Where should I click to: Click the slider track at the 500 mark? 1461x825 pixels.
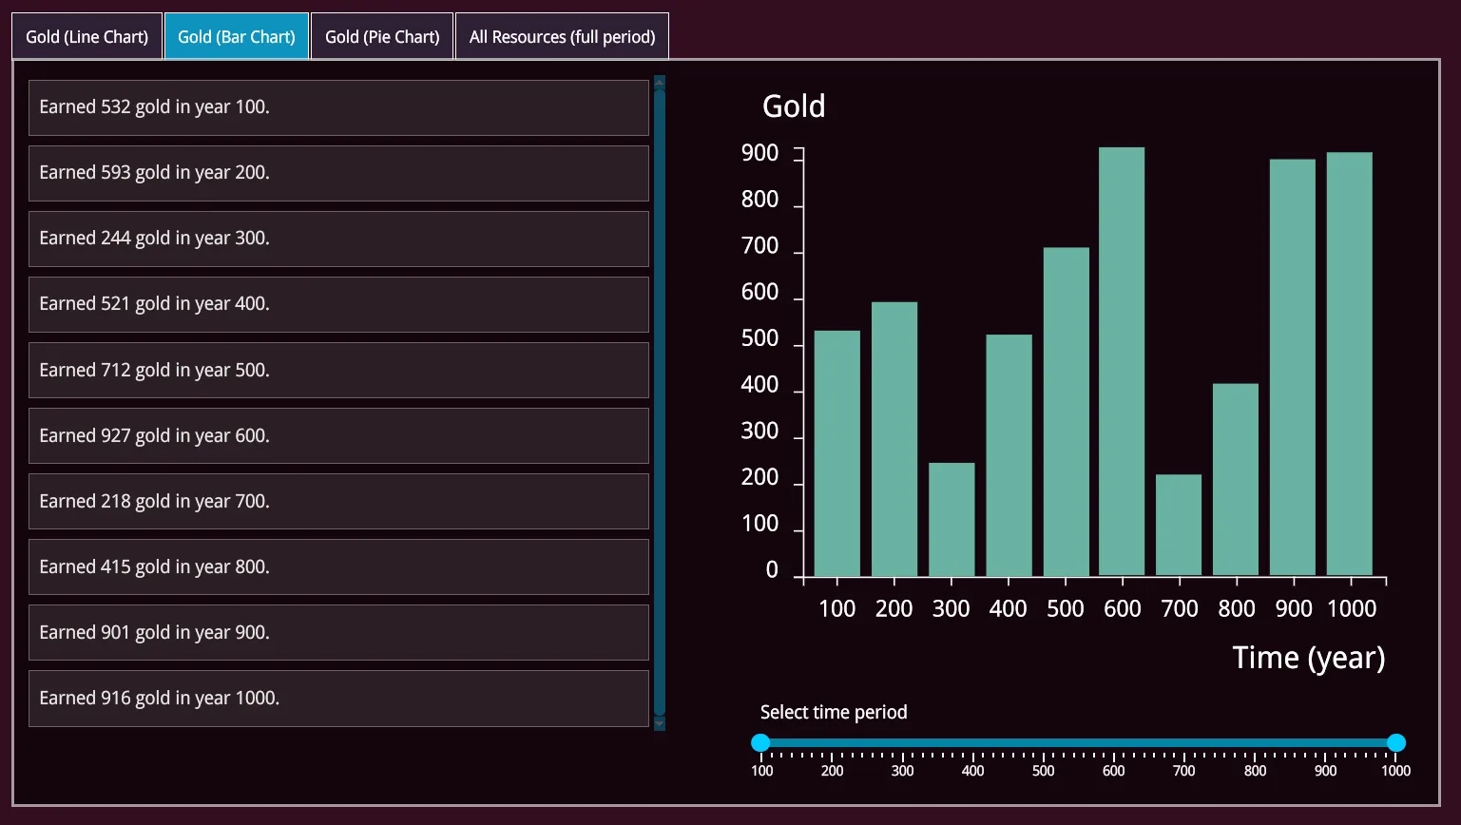click(1043, 742)
